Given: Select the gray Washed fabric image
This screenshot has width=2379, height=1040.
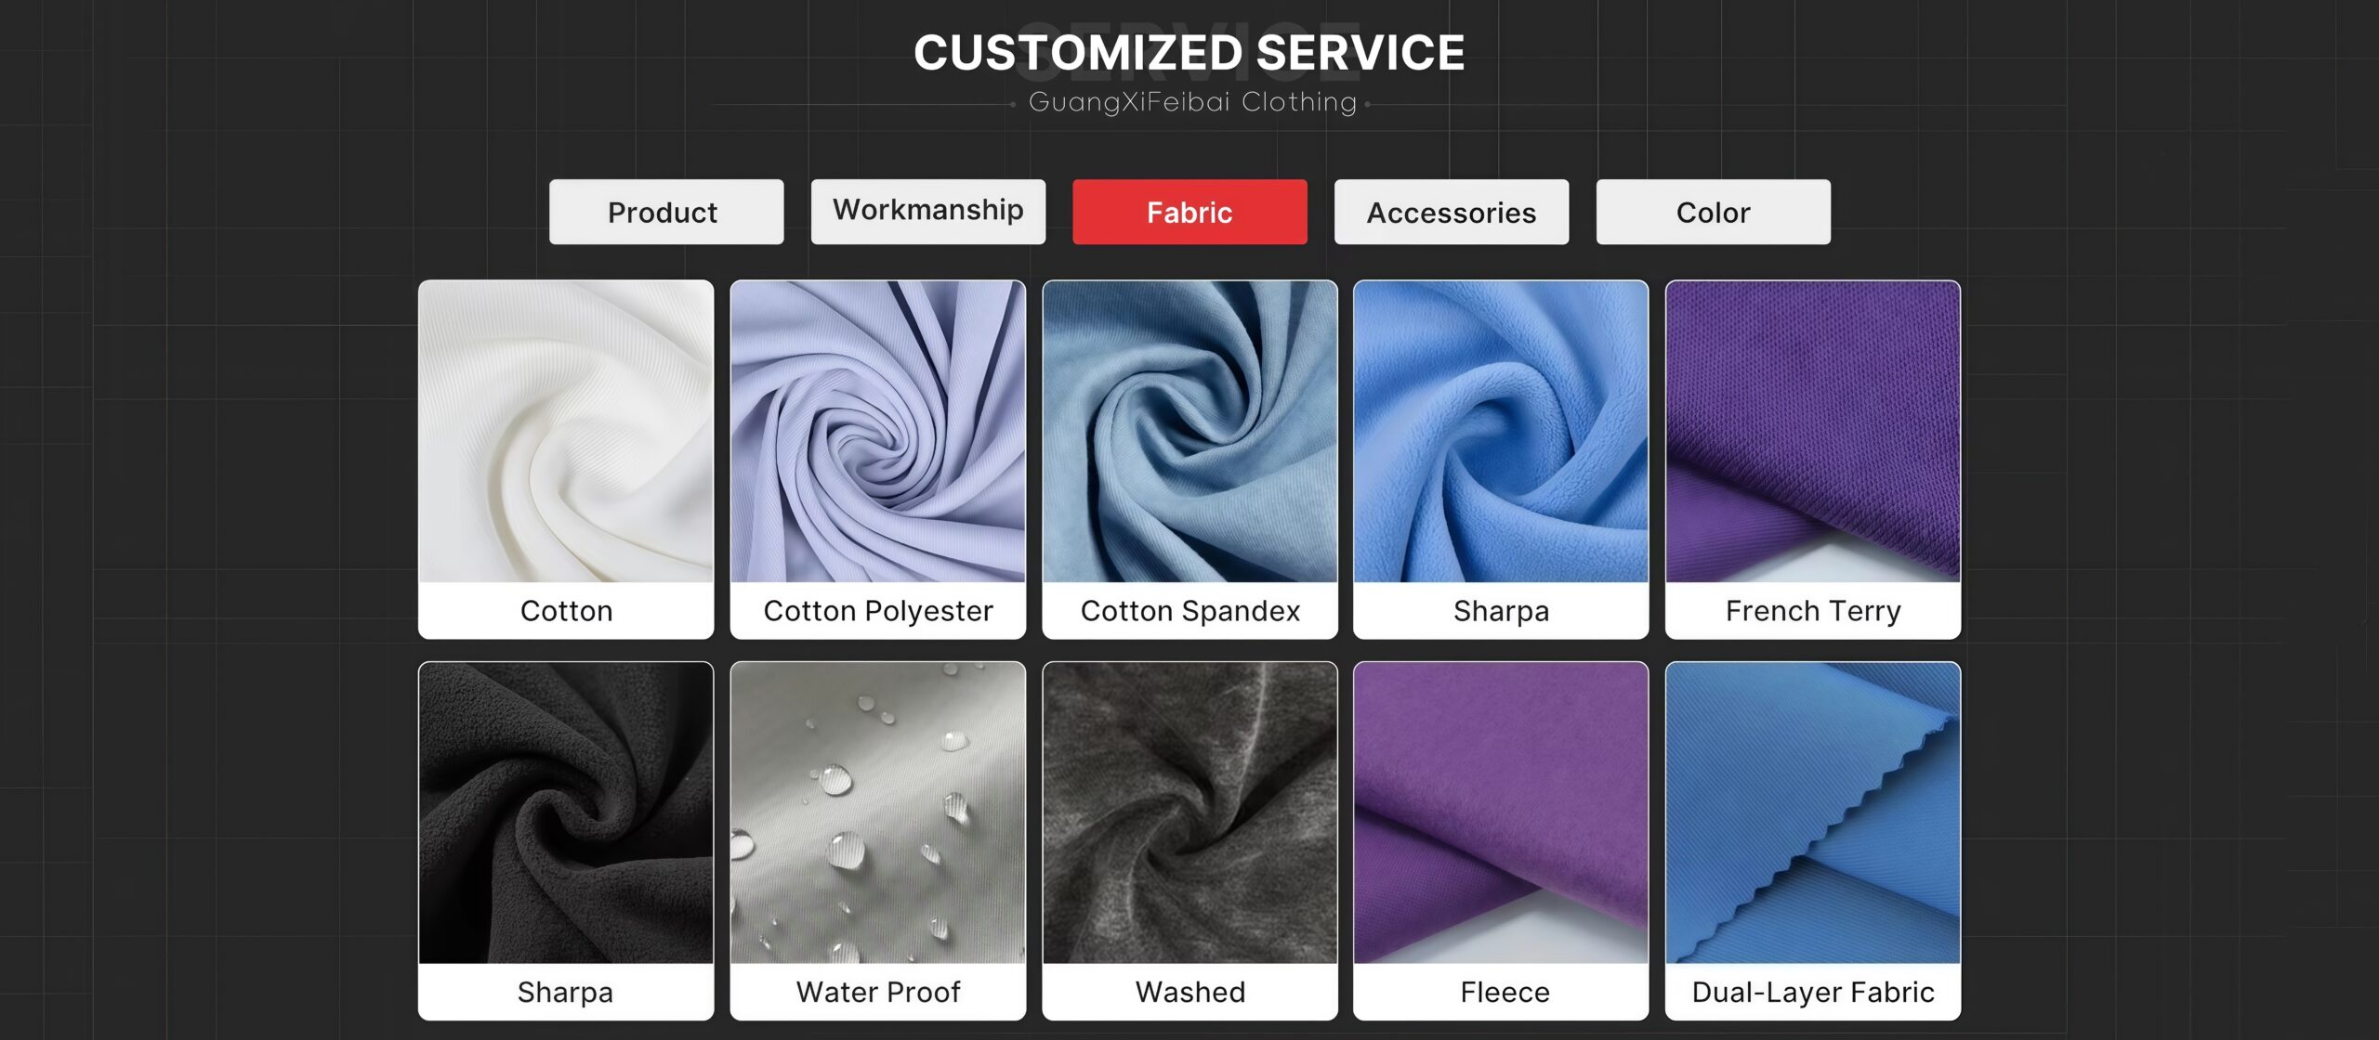Looking at the screenshot, I should click(1189, 812).
